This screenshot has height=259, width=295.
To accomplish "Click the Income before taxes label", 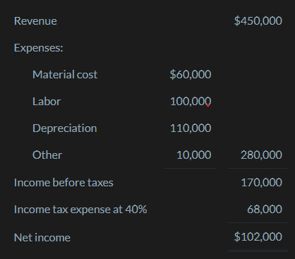I will (x=64, y=183).
